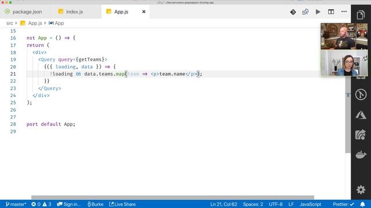Click the vertical editor scrollbar
This screenshot has height=208, width=371.
(x=348, y=114)
